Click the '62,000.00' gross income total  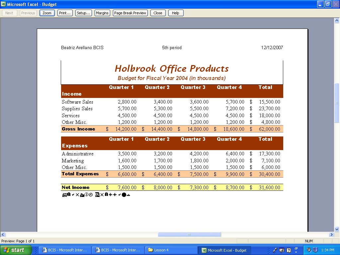[x=270, y=129]
